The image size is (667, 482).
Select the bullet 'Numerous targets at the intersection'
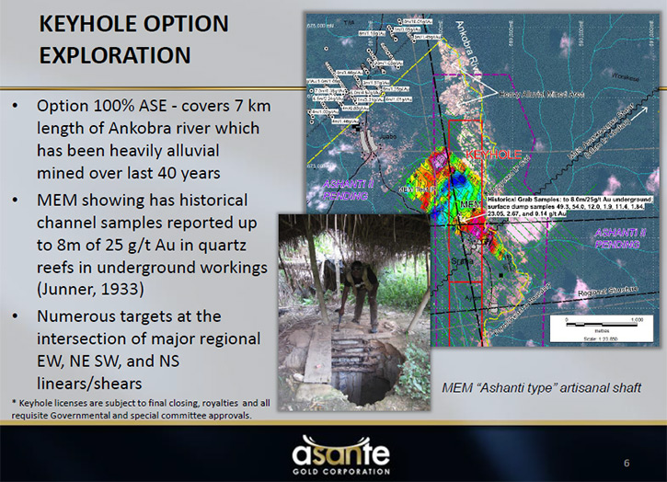(148, 350)
